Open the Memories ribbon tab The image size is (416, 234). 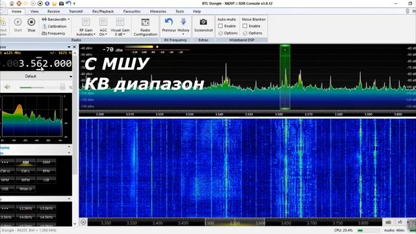coord(158,12)
